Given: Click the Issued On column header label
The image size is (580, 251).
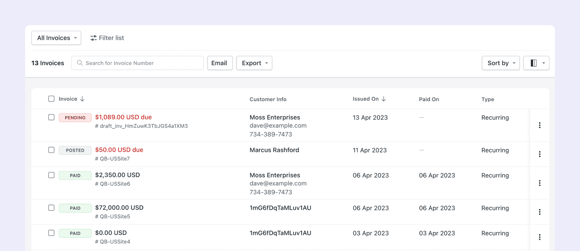Looking at the screenshot, I should point(366,99).
